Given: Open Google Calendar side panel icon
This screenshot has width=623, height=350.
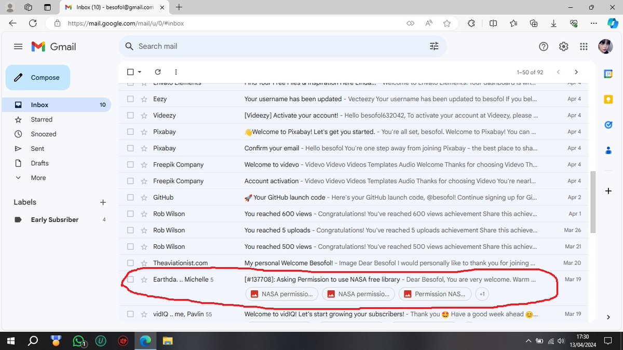Looking at the screenshot, I should (x=608, y=74).
